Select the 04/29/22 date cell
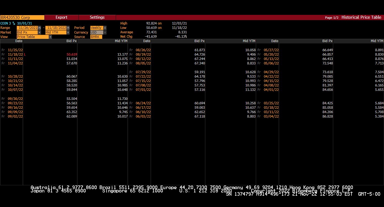The width and height of the screenshot is (384, 207). (271, 72)
